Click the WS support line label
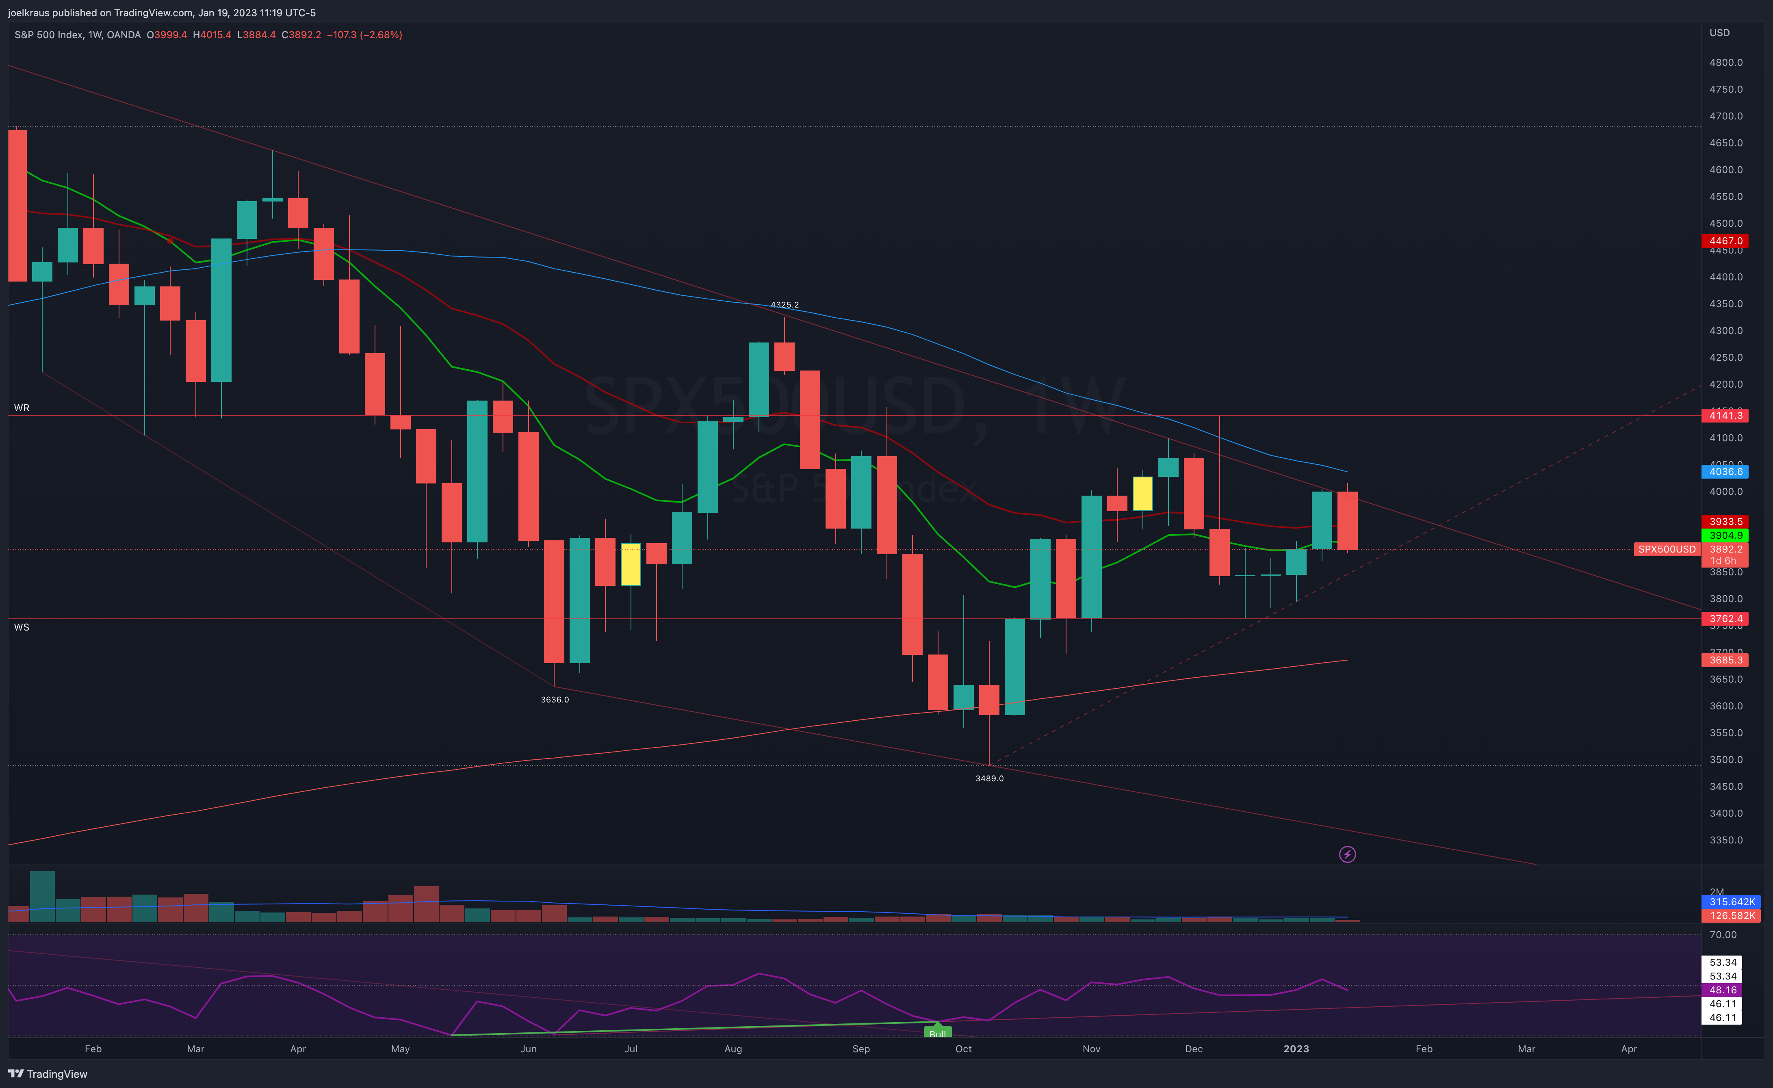 (x=22, y=627)
